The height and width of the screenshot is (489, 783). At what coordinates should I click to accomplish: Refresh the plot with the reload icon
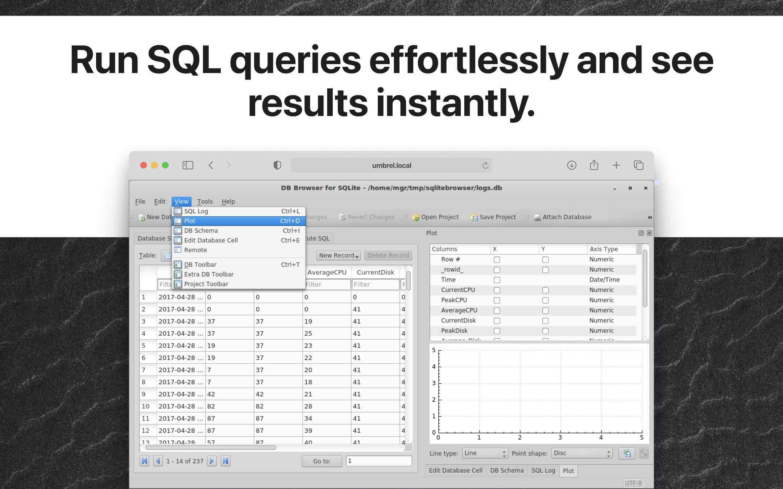tap(644, 453)
